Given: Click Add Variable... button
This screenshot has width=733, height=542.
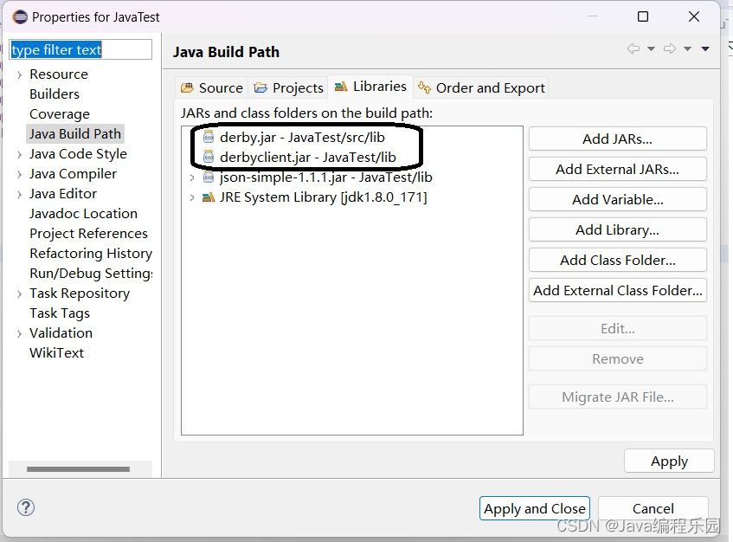Looking at the screenshot, I should (618, 200).
